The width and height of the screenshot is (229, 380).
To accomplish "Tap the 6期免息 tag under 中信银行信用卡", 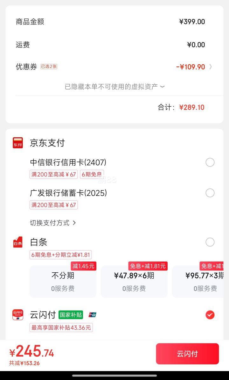I will click(92, 174).
